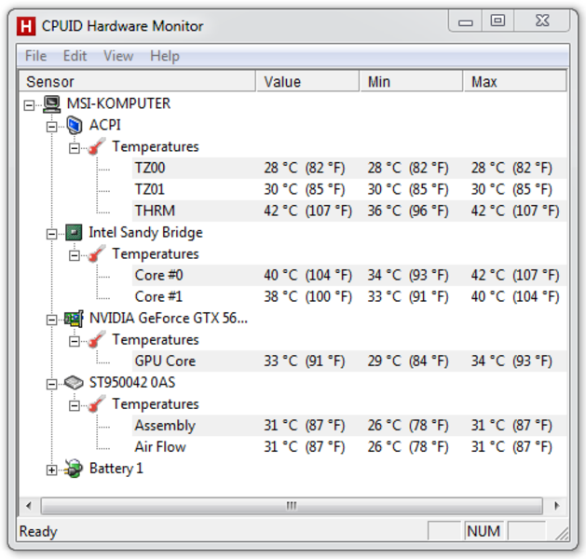Collapse NVIDIA GeForce Temperatures branch
The image size is (586, 559).
pos(75,342)
